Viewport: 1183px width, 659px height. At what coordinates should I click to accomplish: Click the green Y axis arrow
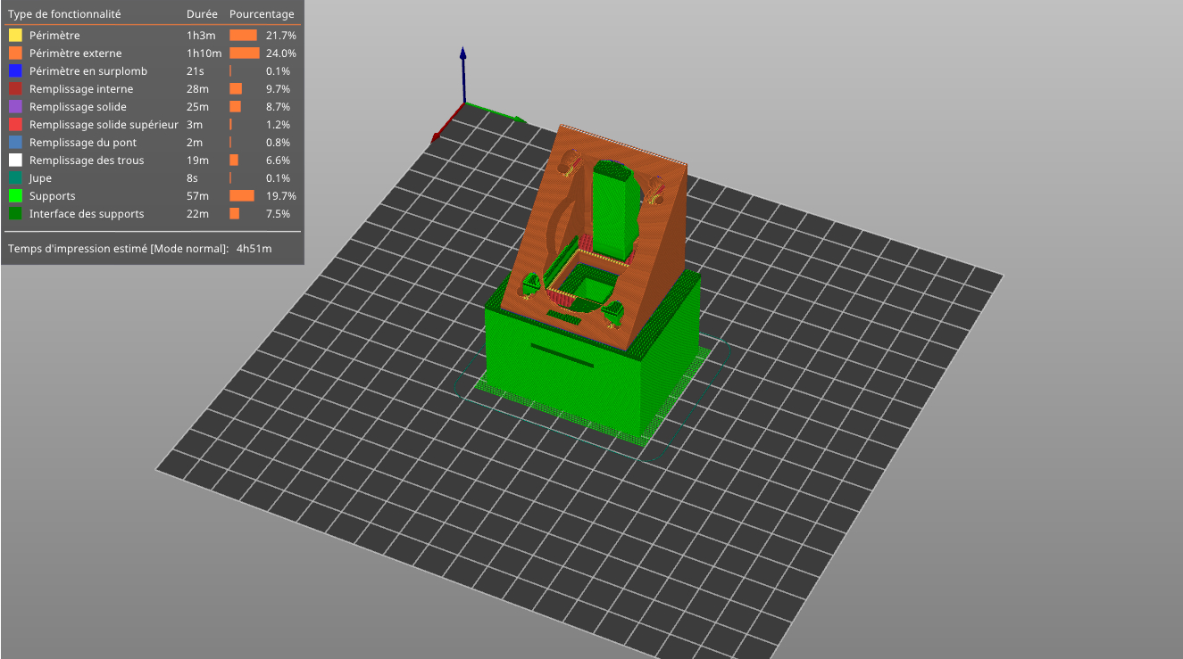tap(496, 113)
